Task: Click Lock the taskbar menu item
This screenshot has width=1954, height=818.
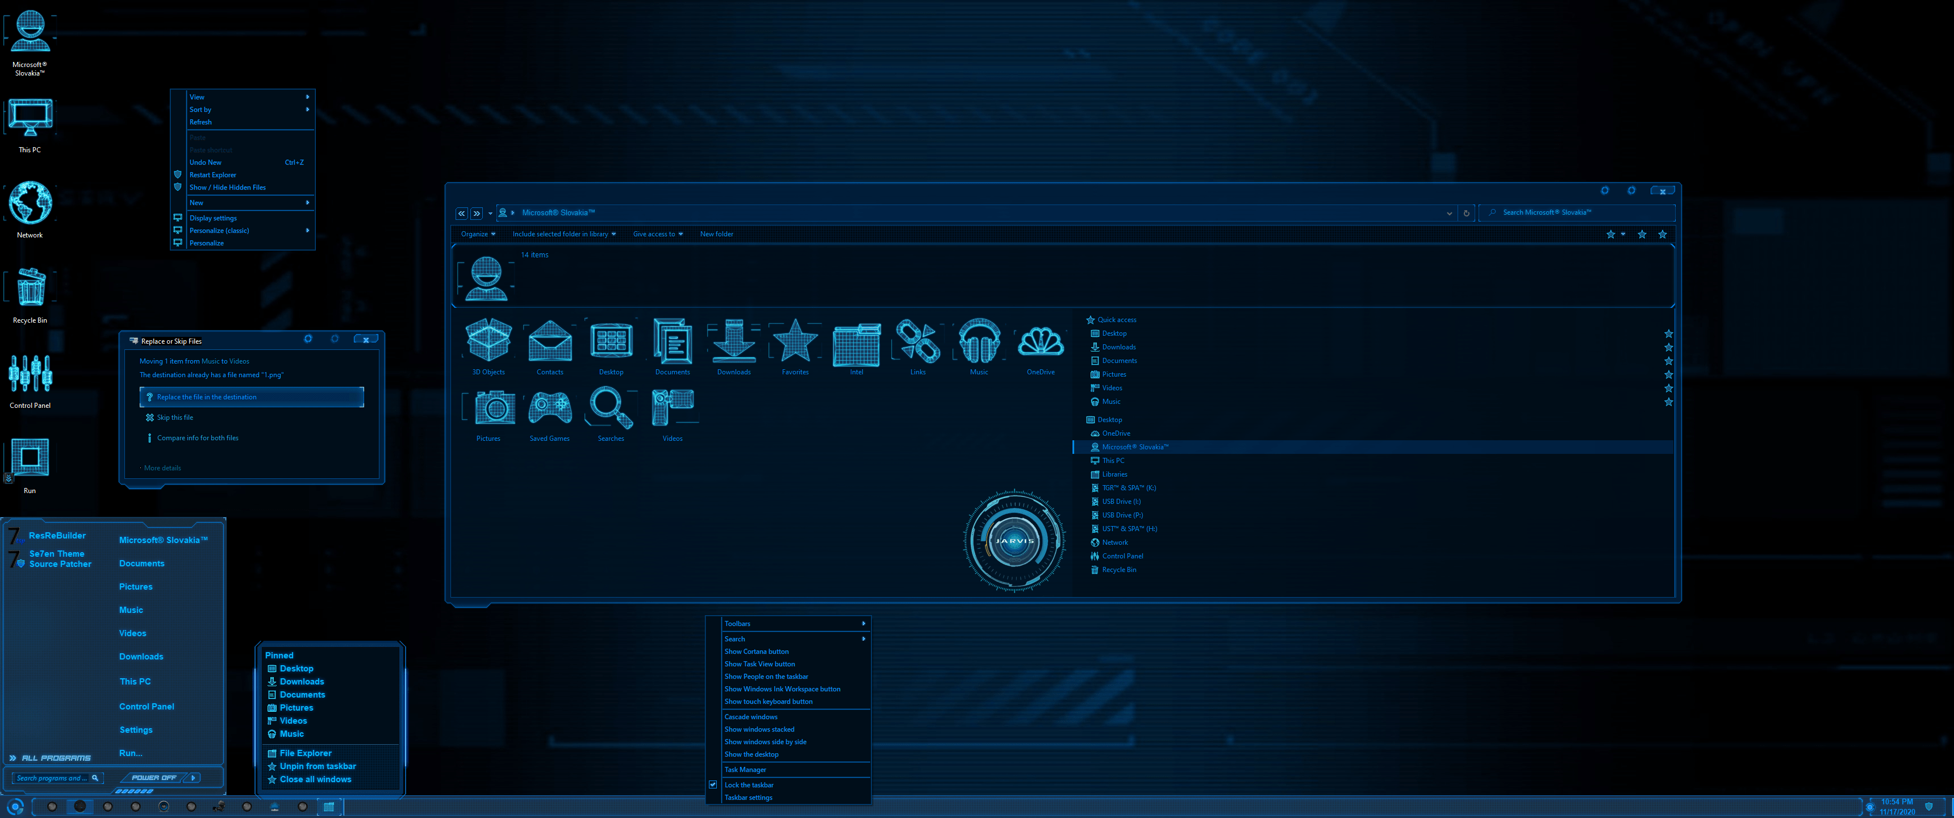Action: tap(749, 784)
